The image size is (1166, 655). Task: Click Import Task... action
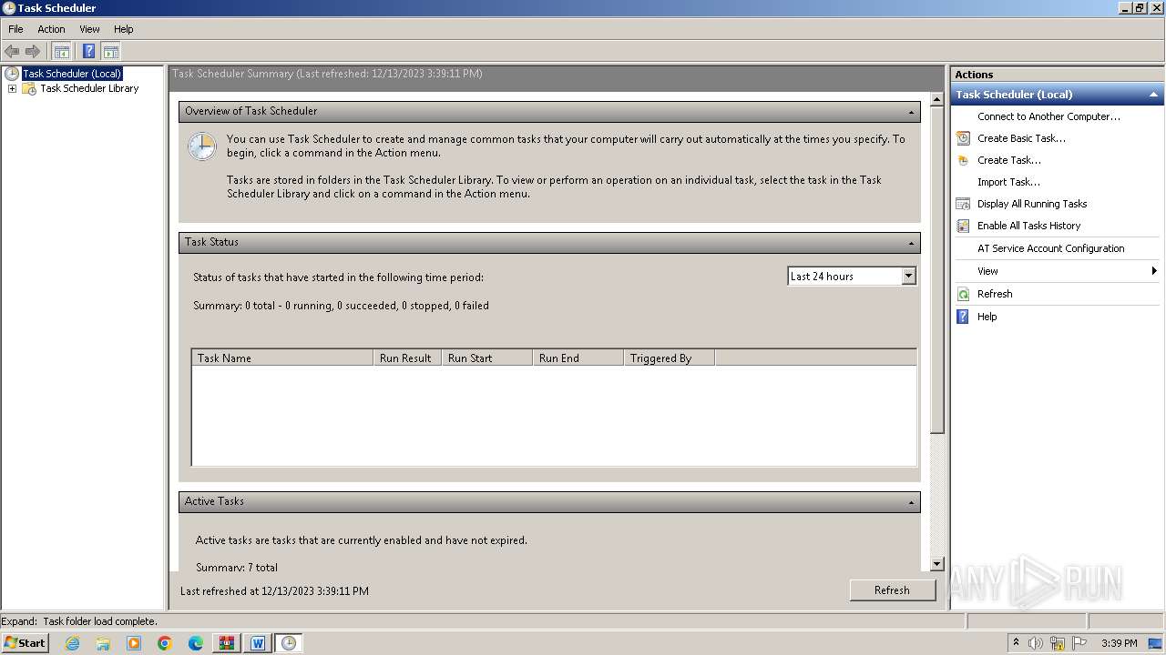click(x=1008, y=182)
